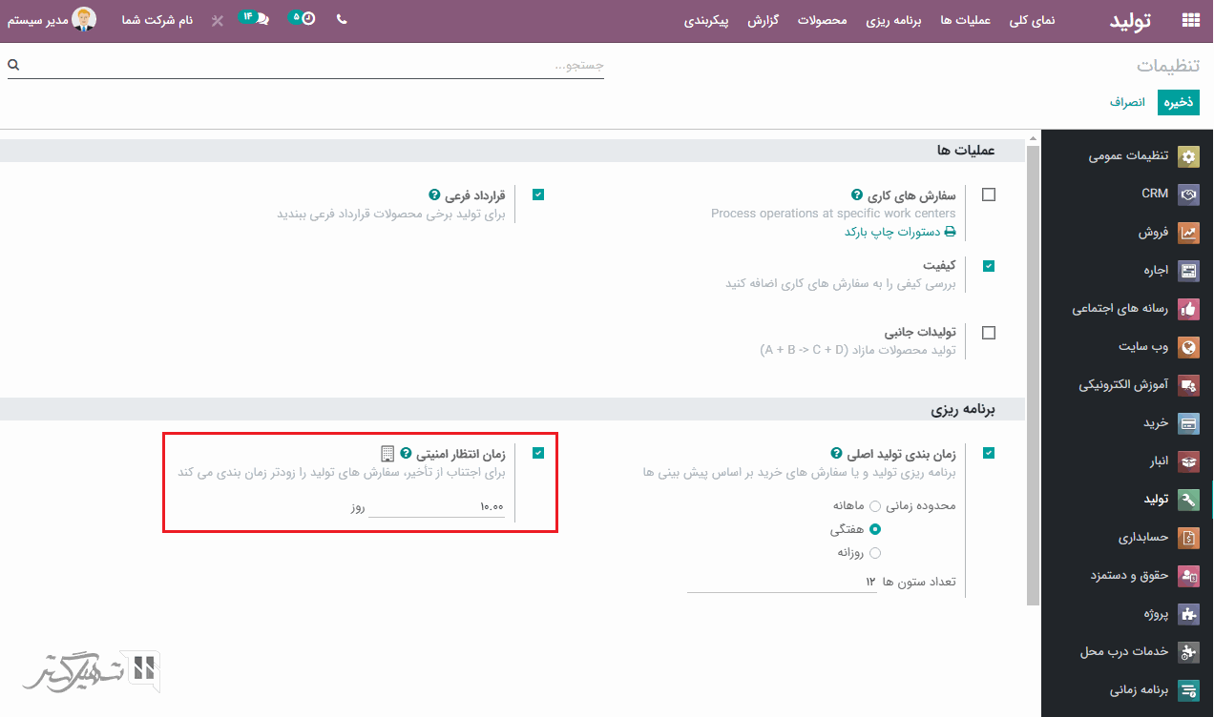Open نام شرکت شما company switcher
1214x717 pixels.
[157, 20]
